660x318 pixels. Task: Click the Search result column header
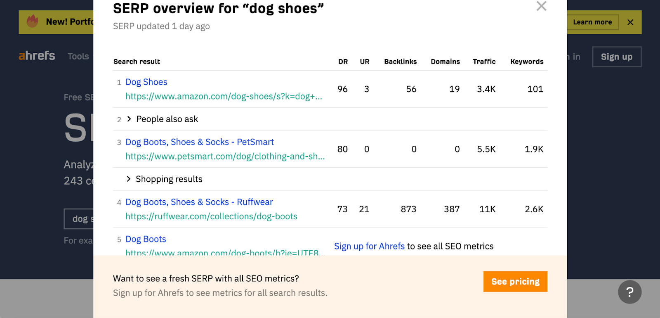coord(137,62)
